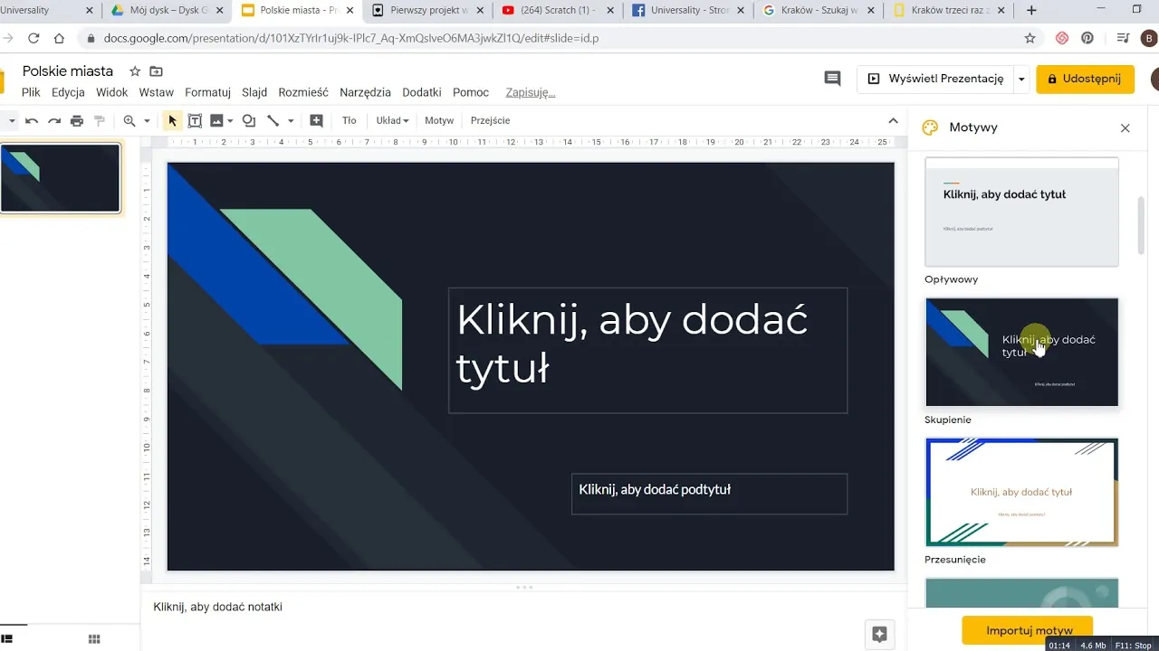Collapse the menus with the up chevron
Viewport: 1159px width, 651px height.
[x=893, y=120]
